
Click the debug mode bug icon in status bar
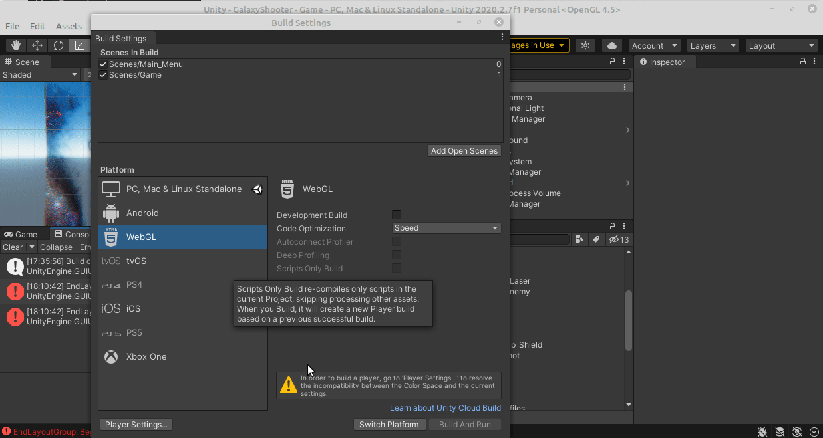tap(762, 431)
